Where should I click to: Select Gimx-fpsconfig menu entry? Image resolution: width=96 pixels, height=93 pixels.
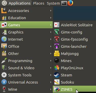pos(74,39)
